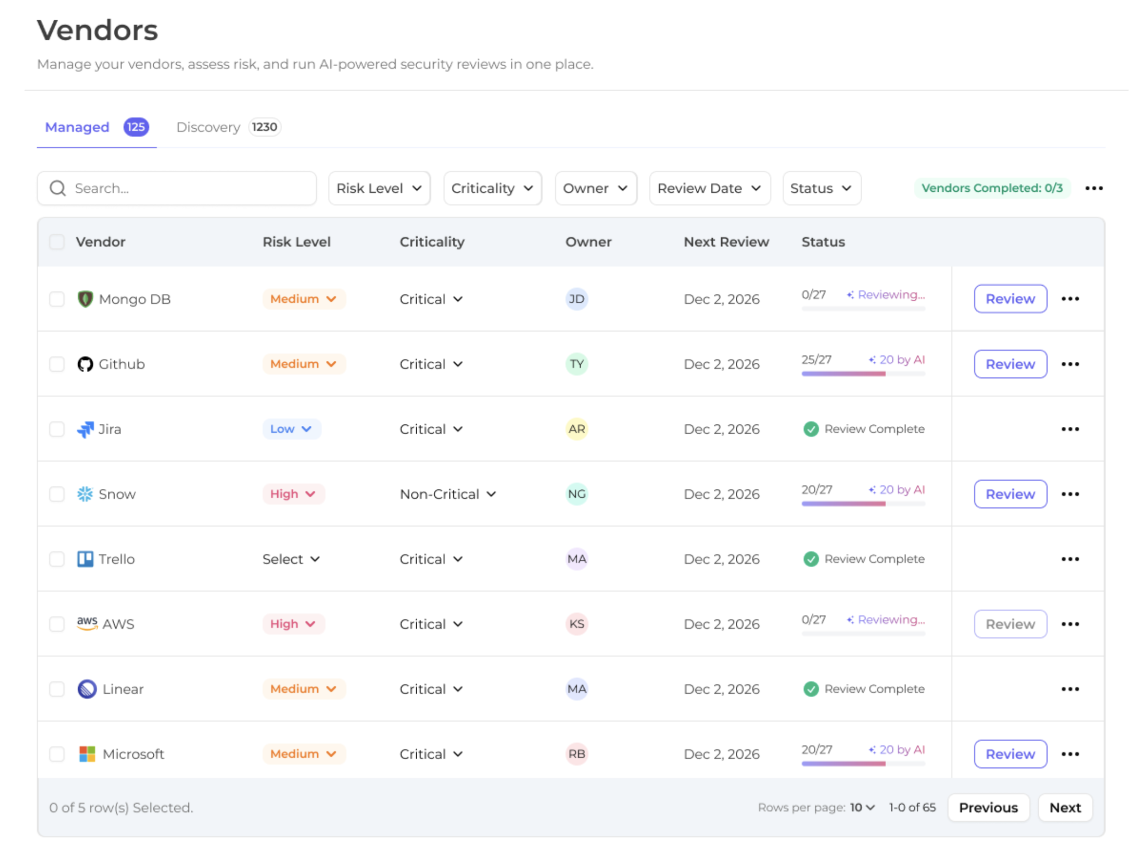The image size is (1141, 855).
Task: Open the Review Date filter dropdown
Action: [x=710, y=188]
